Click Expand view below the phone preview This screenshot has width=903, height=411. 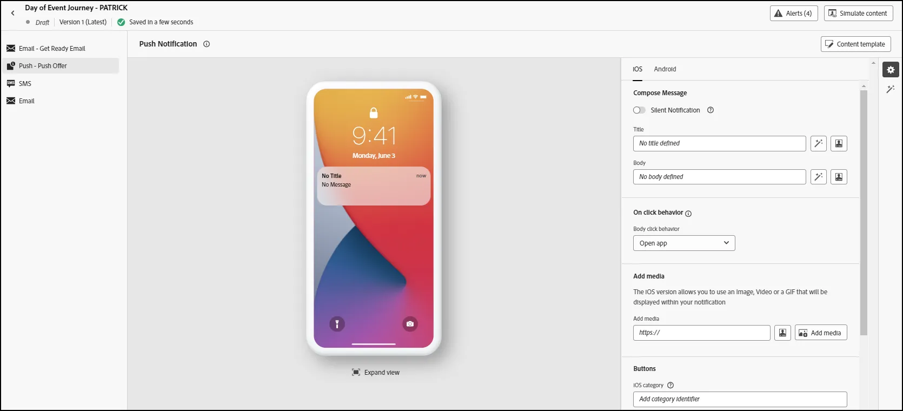pyautogui.click(x=376, y=373)
